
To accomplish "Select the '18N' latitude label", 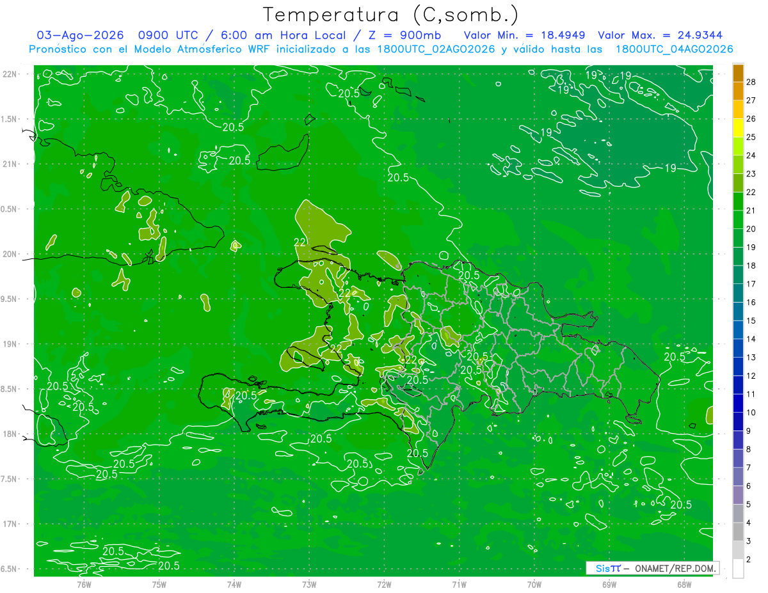I will click(x=10, y=434).
